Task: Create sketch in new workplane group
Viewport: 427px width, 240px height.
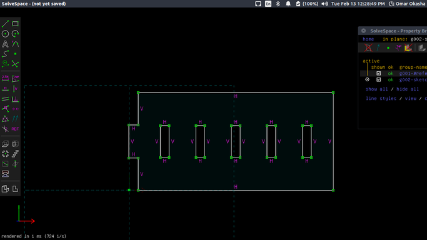Action: pyautogui.click(x=5, y=164)
